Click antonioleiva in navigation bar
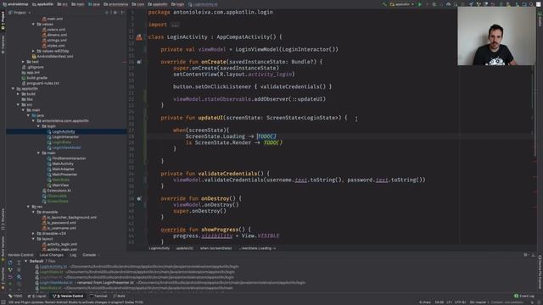 (x=115, y=4)
